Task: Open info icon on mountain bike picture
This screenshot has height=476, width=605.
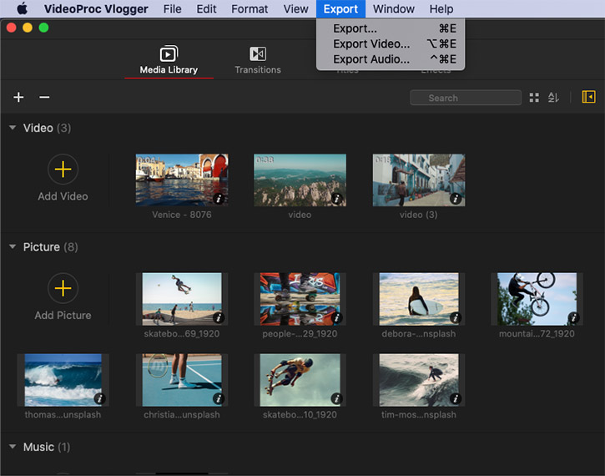Action: click(x=573, y=317)
